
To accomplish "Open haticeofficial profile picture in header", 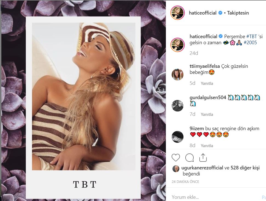I will (177, 13).
